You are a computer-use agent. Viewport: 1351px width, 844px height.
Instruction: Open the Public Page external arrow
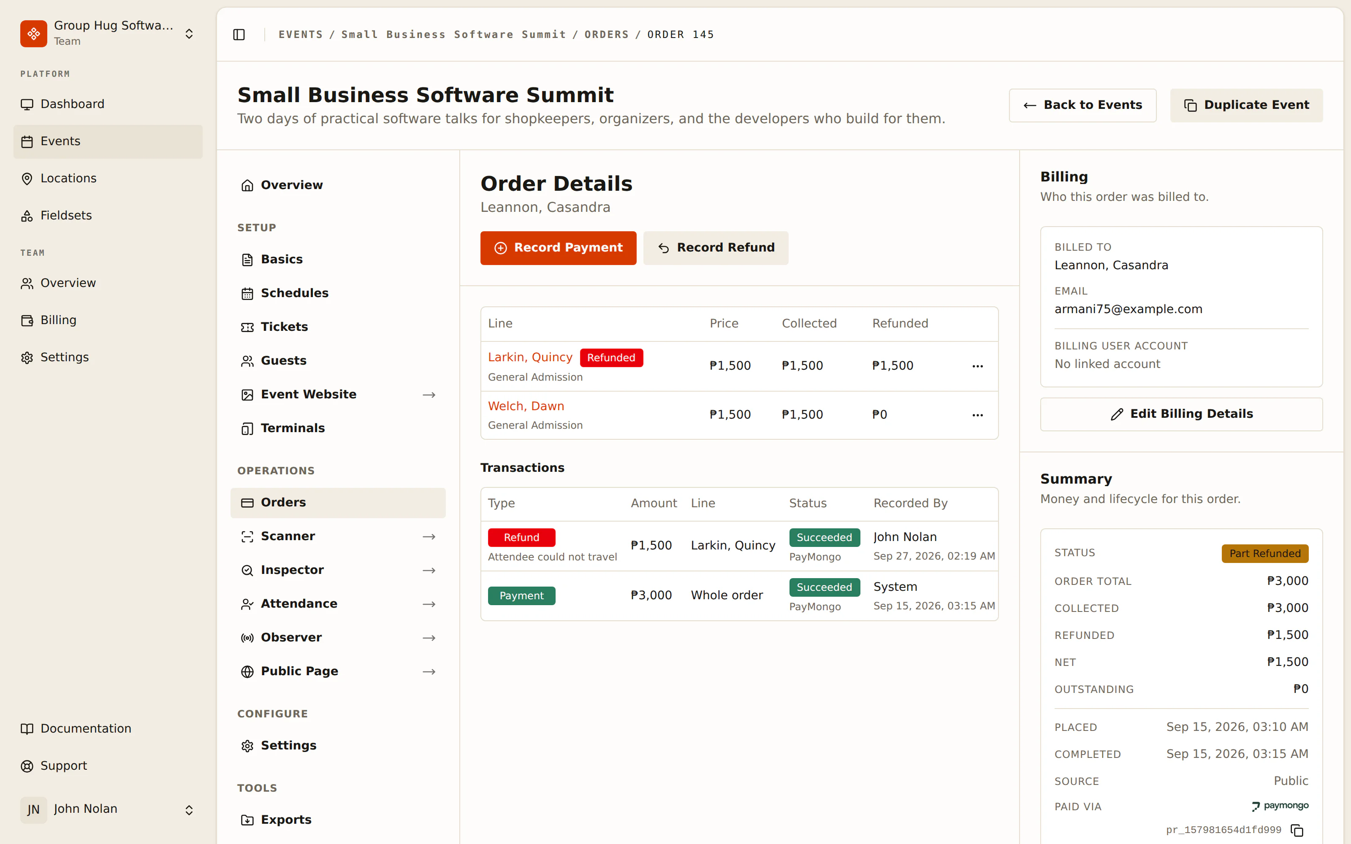[429, 671]
